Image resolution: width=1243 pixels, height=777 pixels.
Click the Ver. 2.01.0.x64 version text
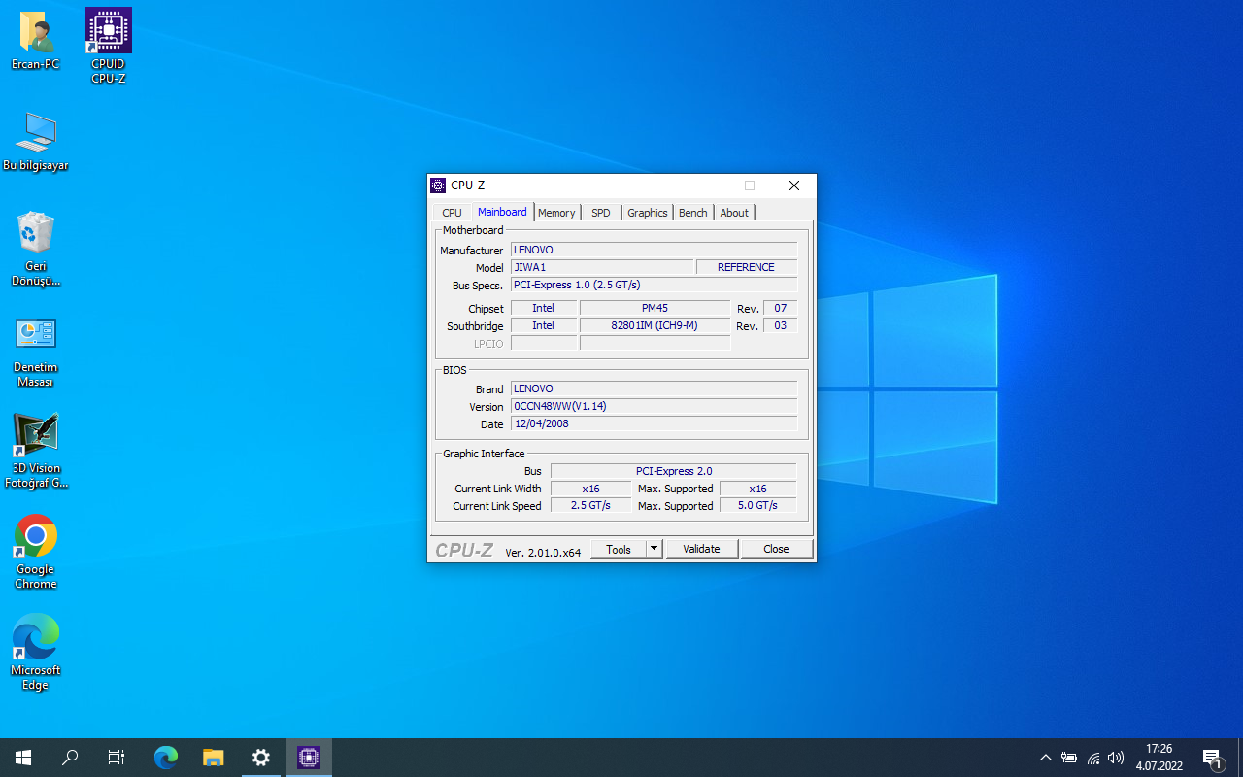click(x=543, y=552)
